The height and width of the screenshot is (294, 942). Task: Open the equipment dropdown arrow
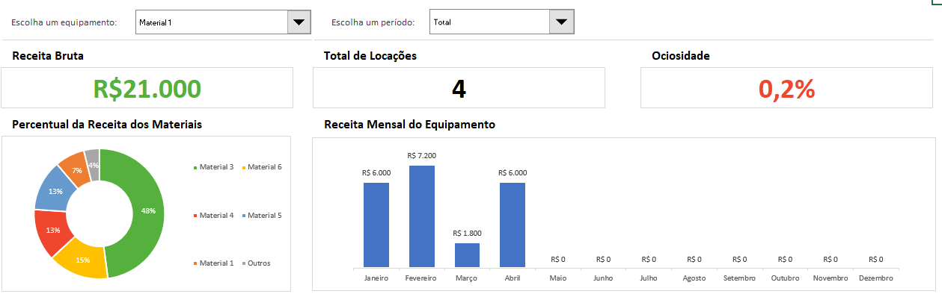(x=299, y=22)
